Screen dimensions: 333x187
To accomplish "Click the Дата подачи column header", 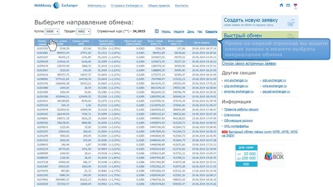I will 201,43.
